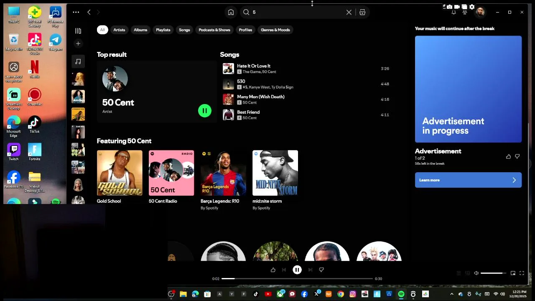Thumbs up the current track in player
The width and height of the screenshot is (535, 301).
coord(273,270)
